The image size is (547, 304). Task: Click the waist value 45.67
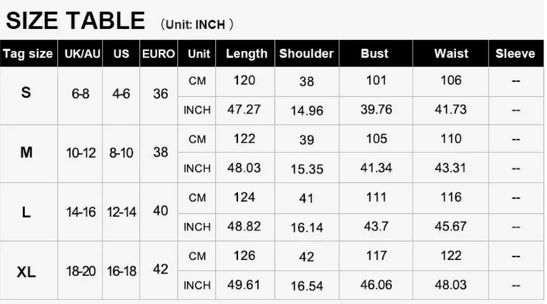pyautogui.click(x=451, y=227)
